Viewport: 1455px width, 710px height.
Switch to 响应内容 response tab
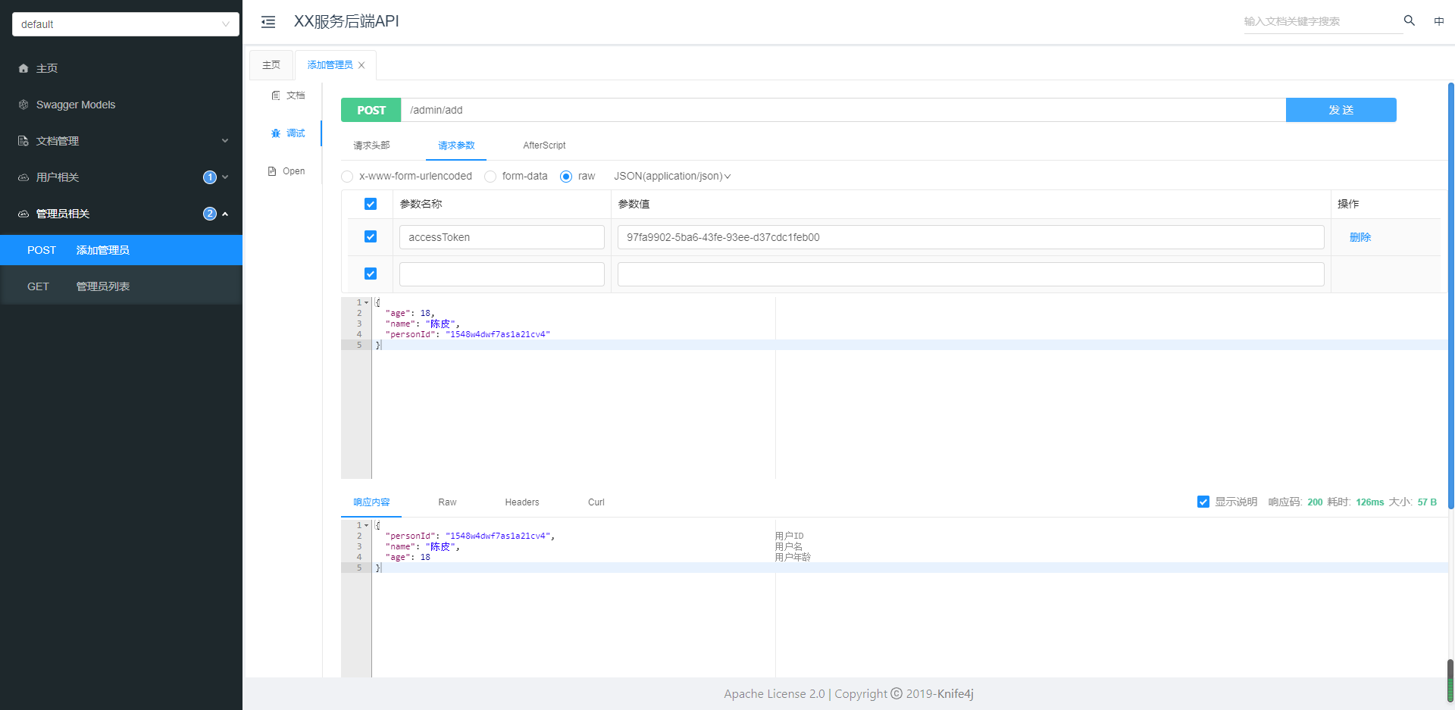371,502
